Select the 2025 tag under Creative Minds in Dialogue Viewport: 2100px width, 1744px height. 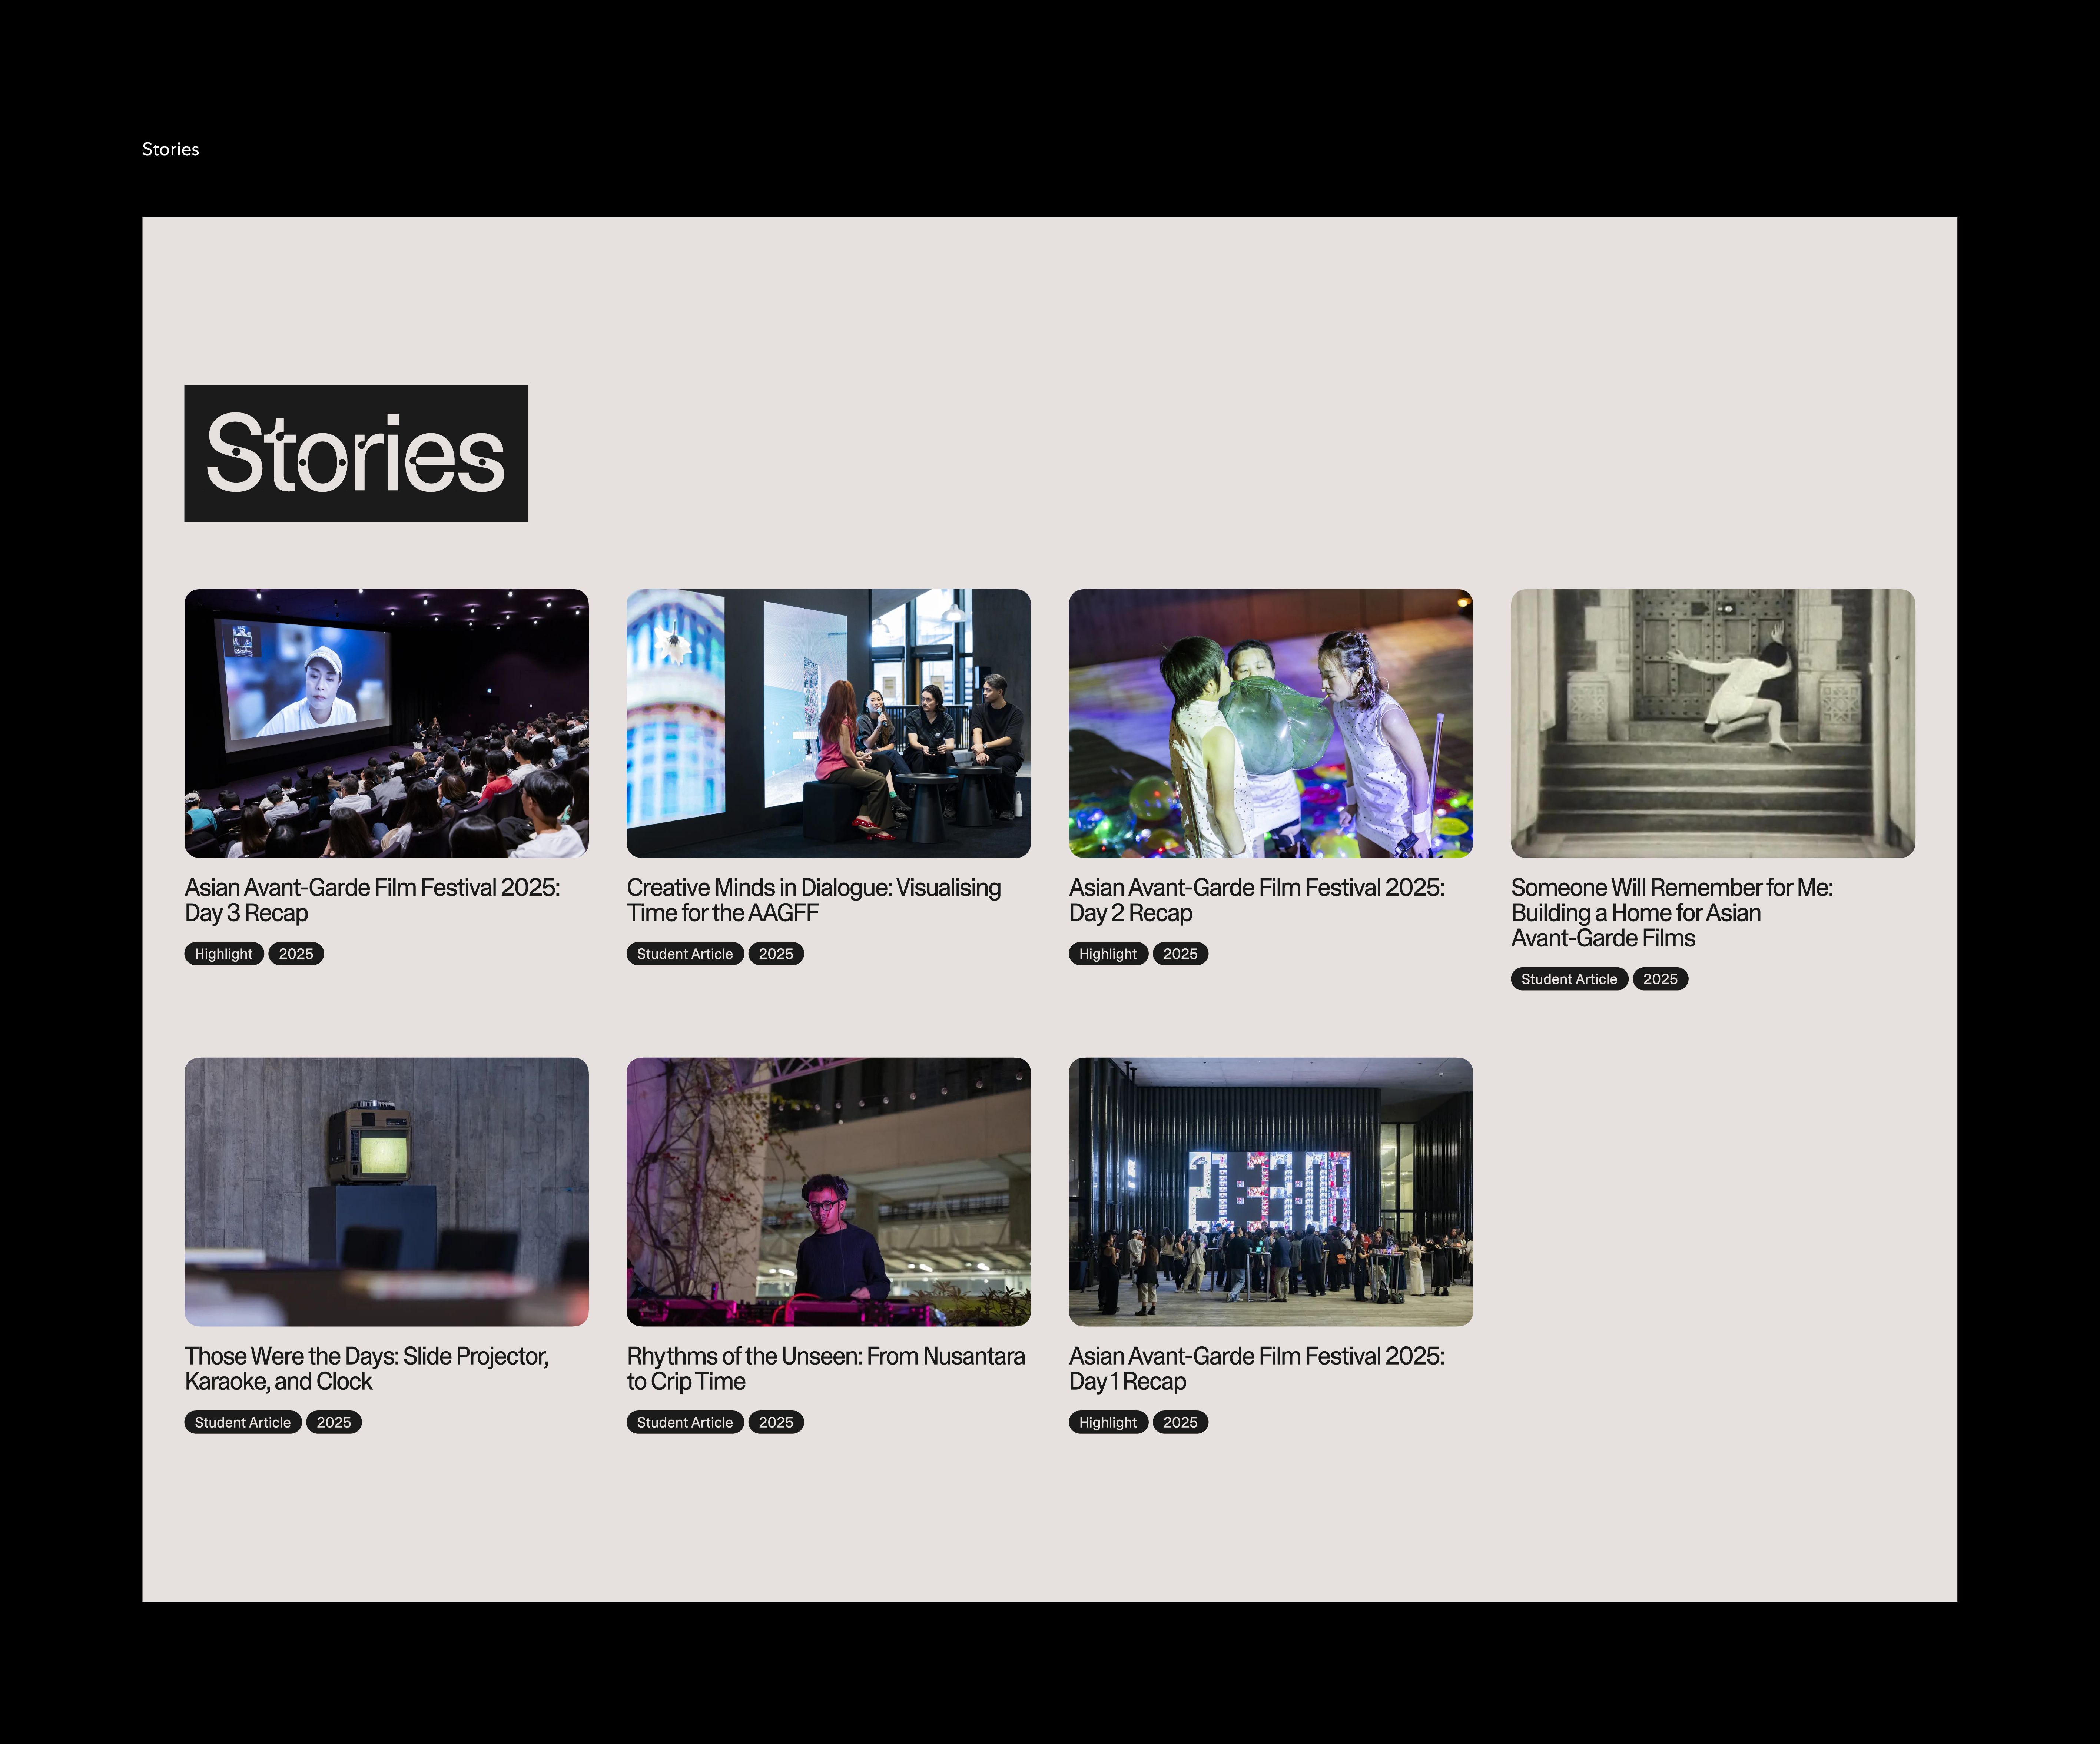(x=776, y=954)
